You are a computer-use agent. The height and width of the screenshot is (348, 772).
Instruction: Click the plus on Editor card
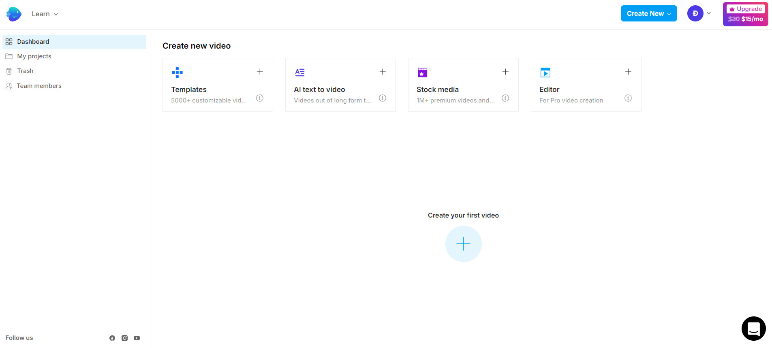pos(628,72)
